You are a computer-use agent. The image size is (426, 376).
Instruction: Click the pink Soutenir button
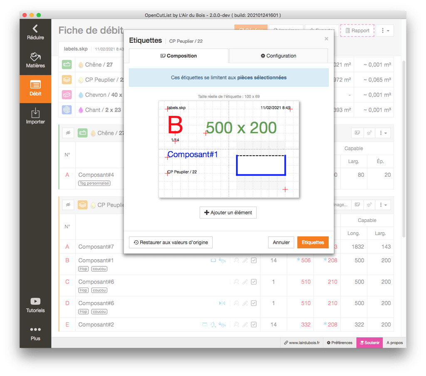pyautogui.click(x=369, y=343)
